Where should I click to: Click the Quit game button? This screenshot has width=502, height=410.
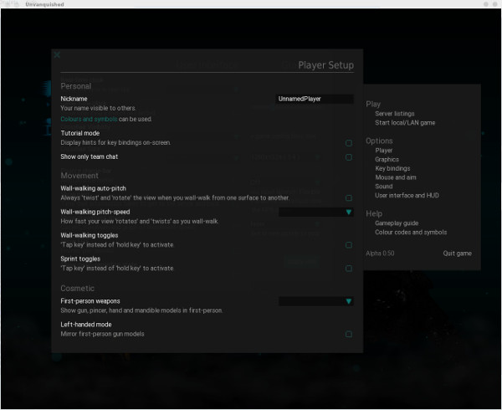pyautogui.click(x=457, y=254)
